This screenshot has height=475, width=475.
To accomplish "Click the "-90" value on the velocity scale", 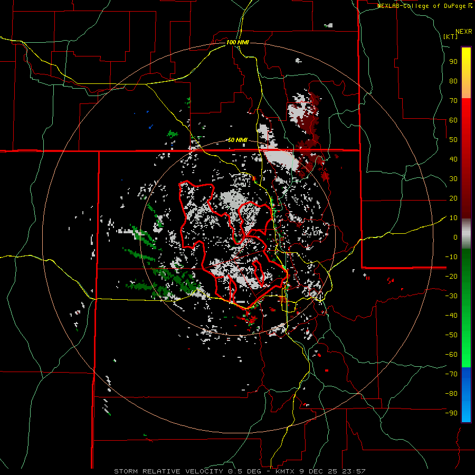I will 451,413.
